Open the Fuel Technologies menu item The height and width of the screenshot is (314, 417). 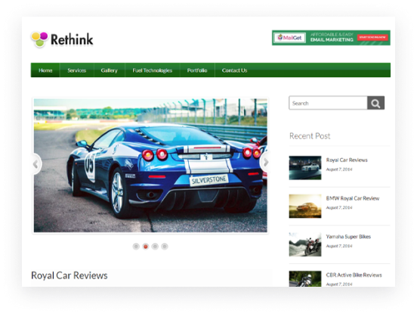coord(153,70)
